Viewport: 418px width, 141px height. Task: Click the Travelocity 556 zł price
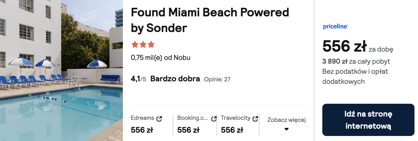click(x=232, y=130)
